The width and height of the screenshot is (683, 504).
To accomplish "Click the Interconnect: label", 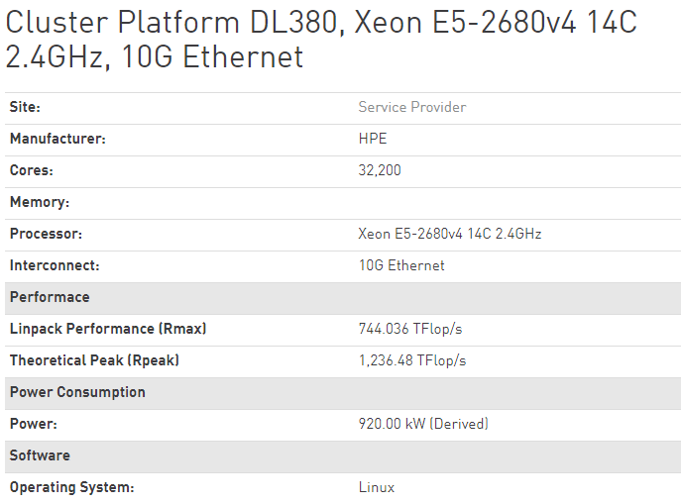I will tap(55, 265).
